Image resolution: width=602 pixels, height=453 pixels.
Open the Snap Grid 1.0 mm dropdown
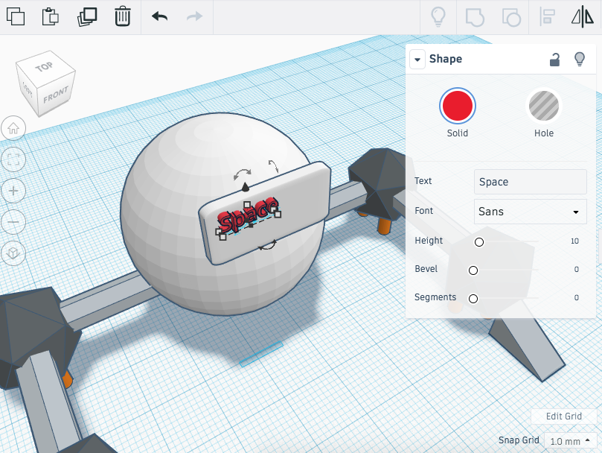pyautogui.click(x=571, y=440)
